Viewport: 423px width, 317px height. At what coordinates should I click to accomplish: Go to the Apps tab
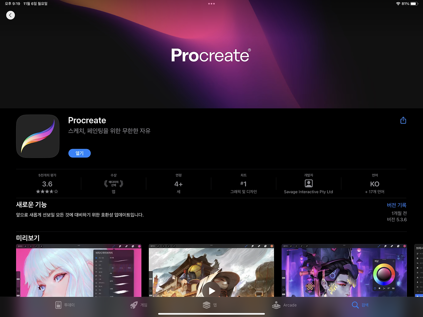point(210,305)
